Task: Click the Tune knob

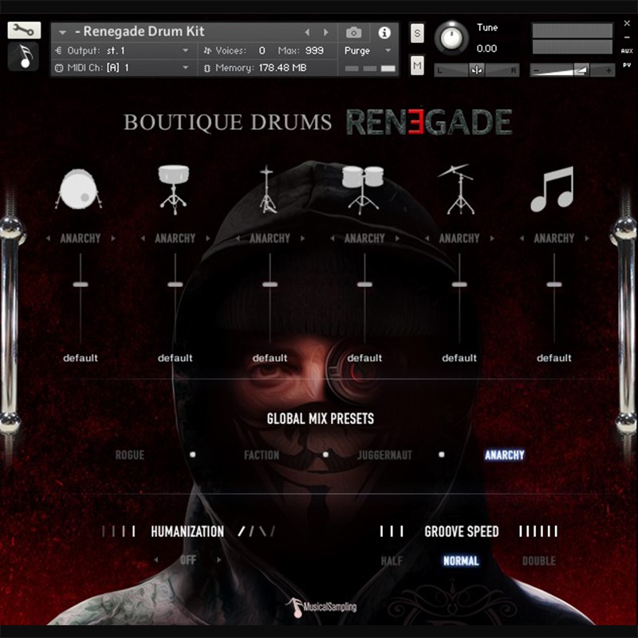Action: pyautogui.click(x=451, y=37)
